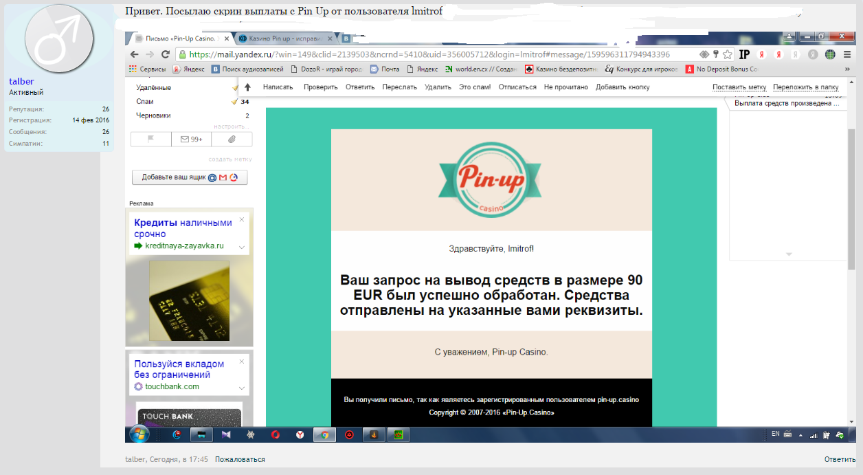Switch to Chrome in the taskbar

(x=324, y=434)
